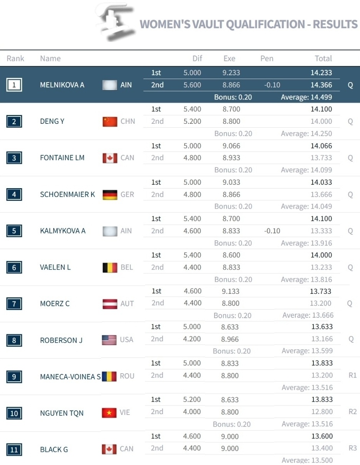Screen dimensions: 360x465
Task: Click rank 10 badge for NGUYEN TQN
Action: pos(14,413)
